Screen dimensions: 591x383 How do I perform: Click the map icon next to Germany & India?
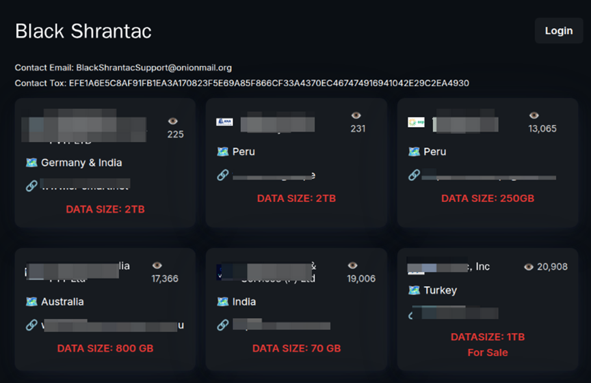(31, 162)
